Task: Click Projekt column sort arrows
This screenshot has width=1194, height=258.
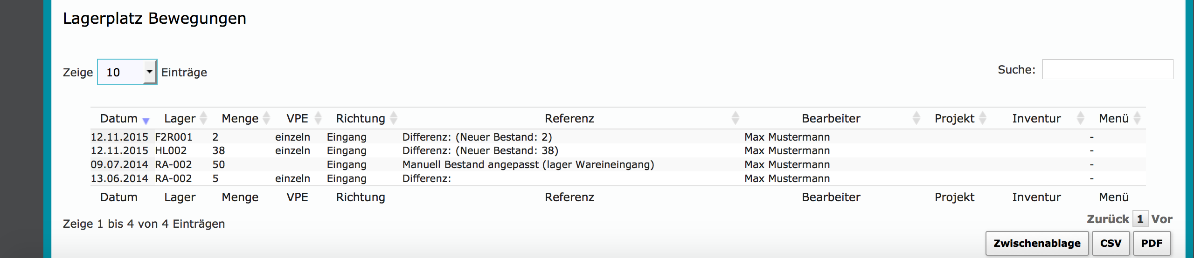Action: tap(983, 118)
